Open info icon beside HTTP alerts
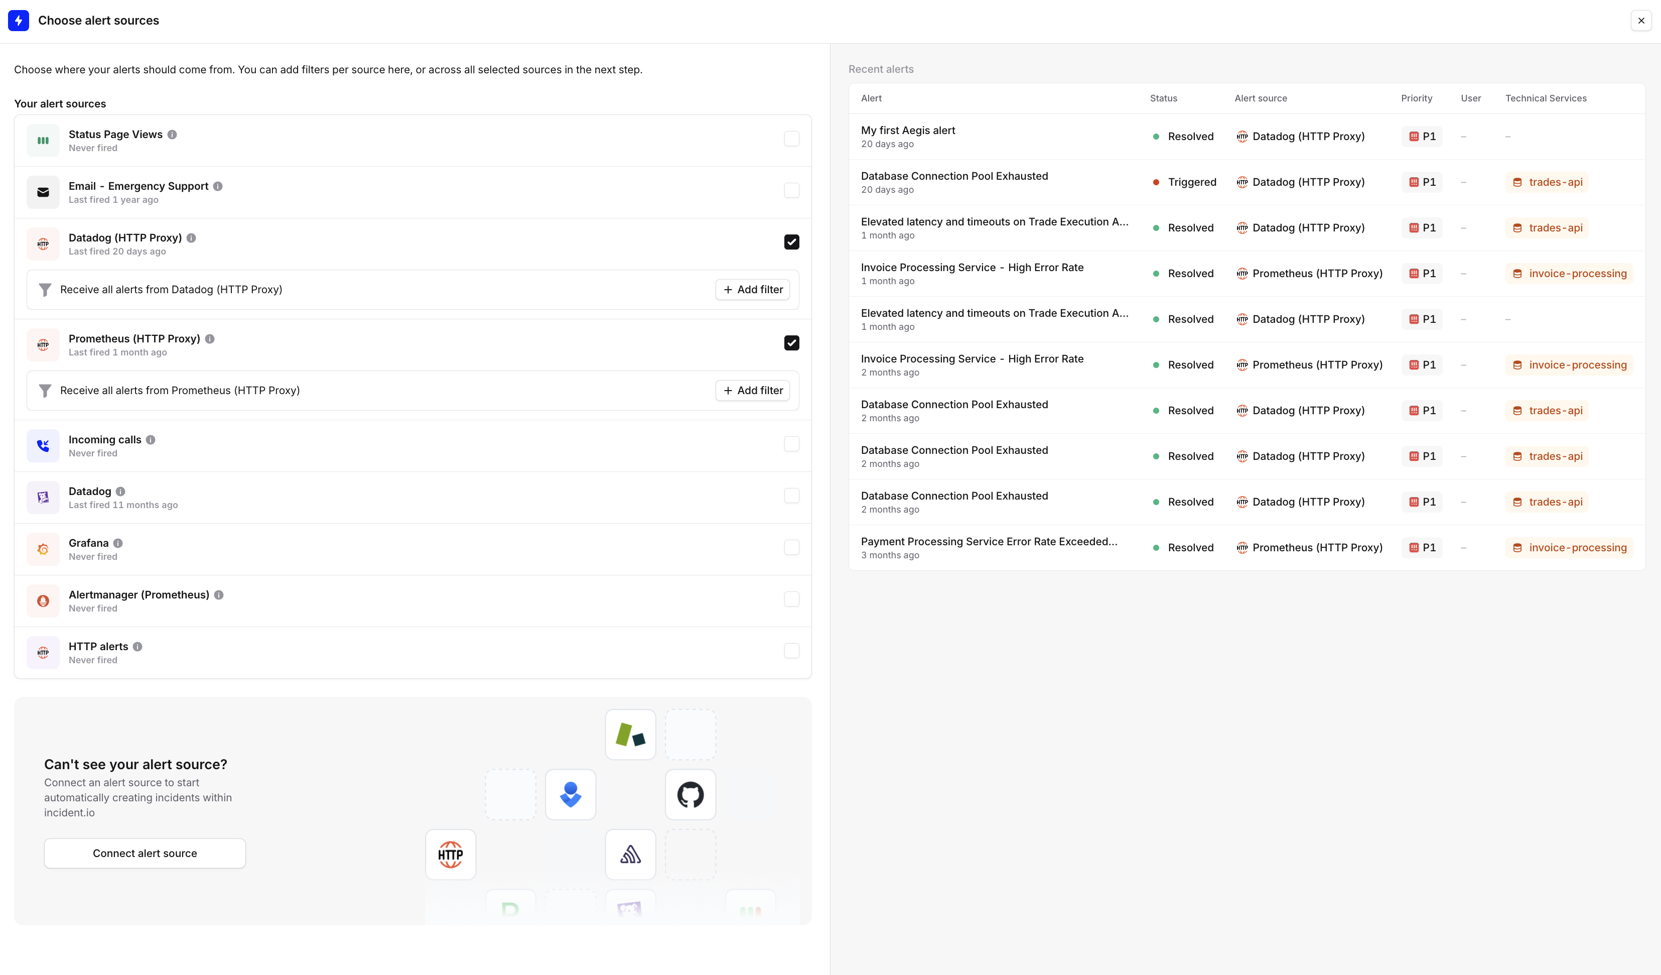The width and height of the screenshot is (1661, 975). point(137,647)
